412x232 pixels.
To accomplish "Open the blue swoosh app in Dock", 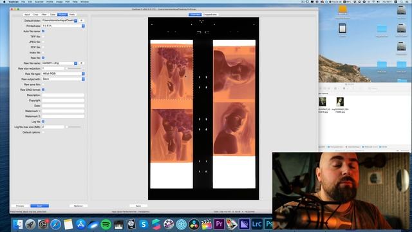I will coord(93,224).
